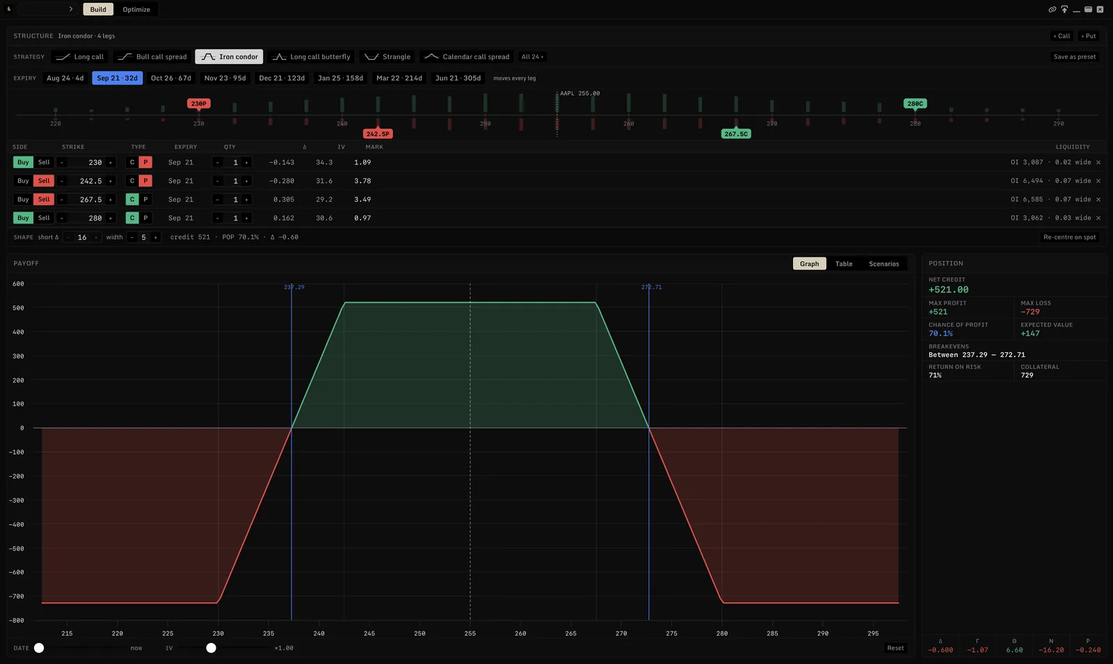Remove the 280 call leg
The height and width of the screenshot is (664, 1113).
pos(1098,218)
